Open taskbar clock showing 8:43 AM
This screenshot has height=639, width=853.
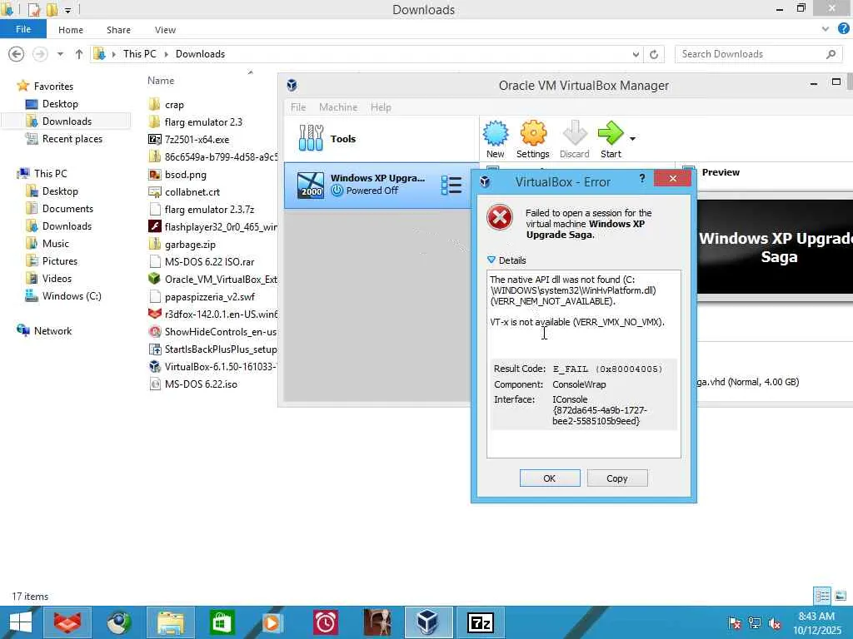(x=816, y=622)
